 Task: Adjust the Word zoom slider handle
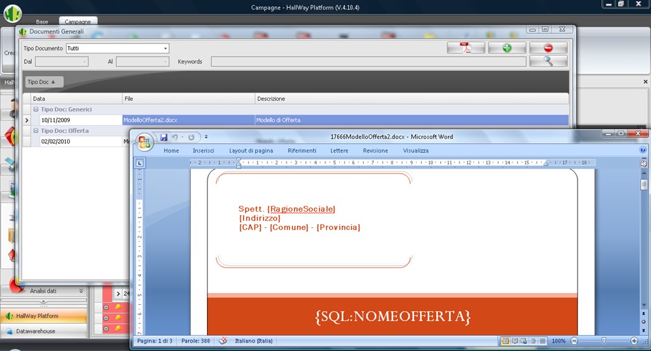click(x=603, y=341)
